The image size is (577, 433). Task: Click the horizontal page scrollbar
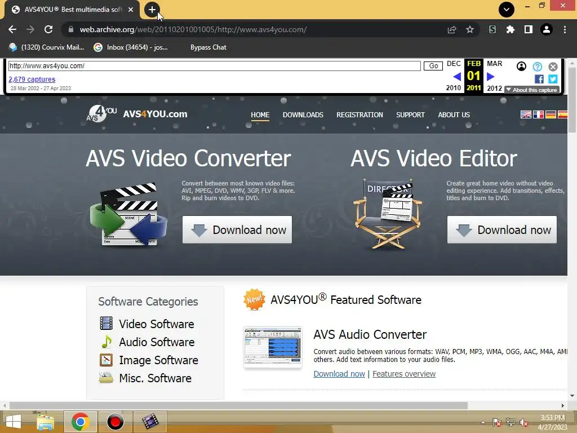pyautogui.click(x=238, y=405)
